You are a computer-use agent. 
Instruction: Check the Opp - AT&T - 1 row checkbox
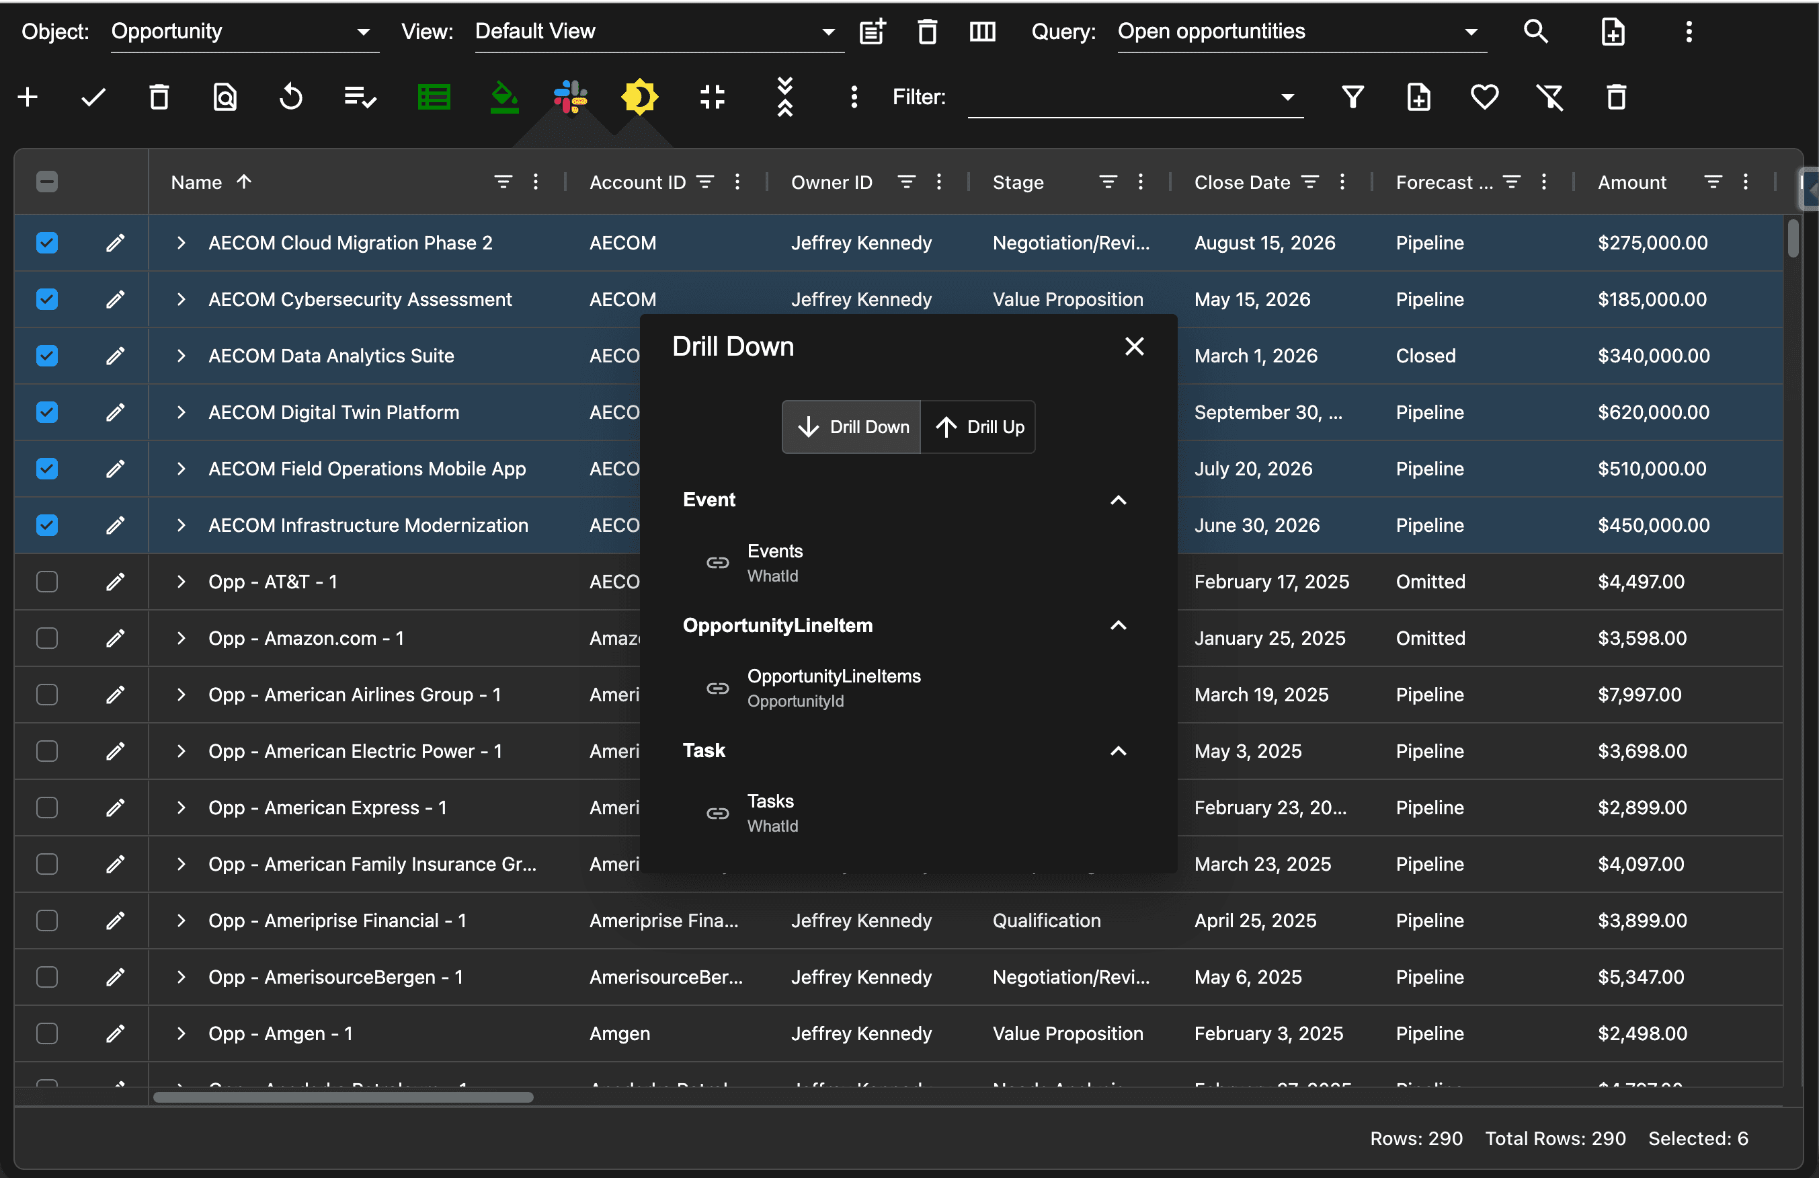tap(46, 582)
